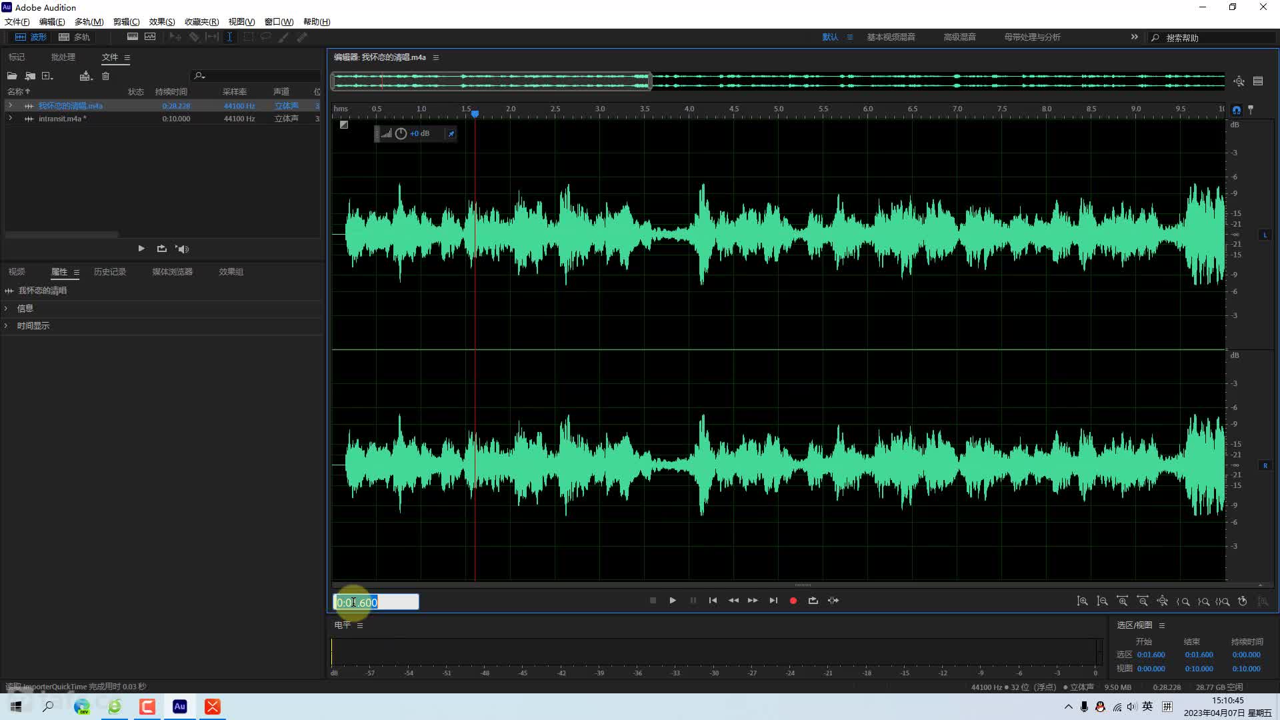The width and height of the screenshot is (1280, 720).
Task: Select the Time Selection tool
Action: (229, 37)
